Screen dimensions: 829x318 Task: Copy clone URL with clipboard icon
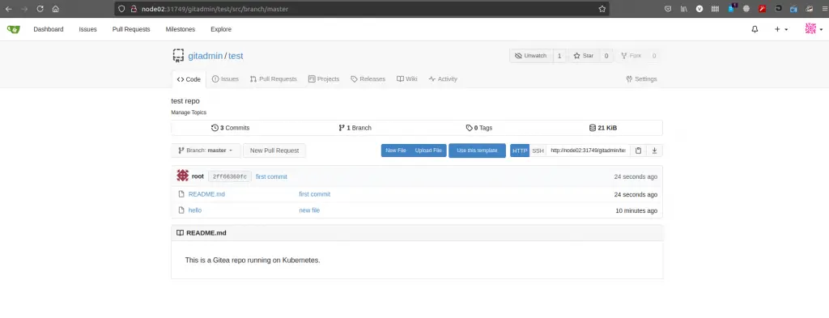[638, 151]
